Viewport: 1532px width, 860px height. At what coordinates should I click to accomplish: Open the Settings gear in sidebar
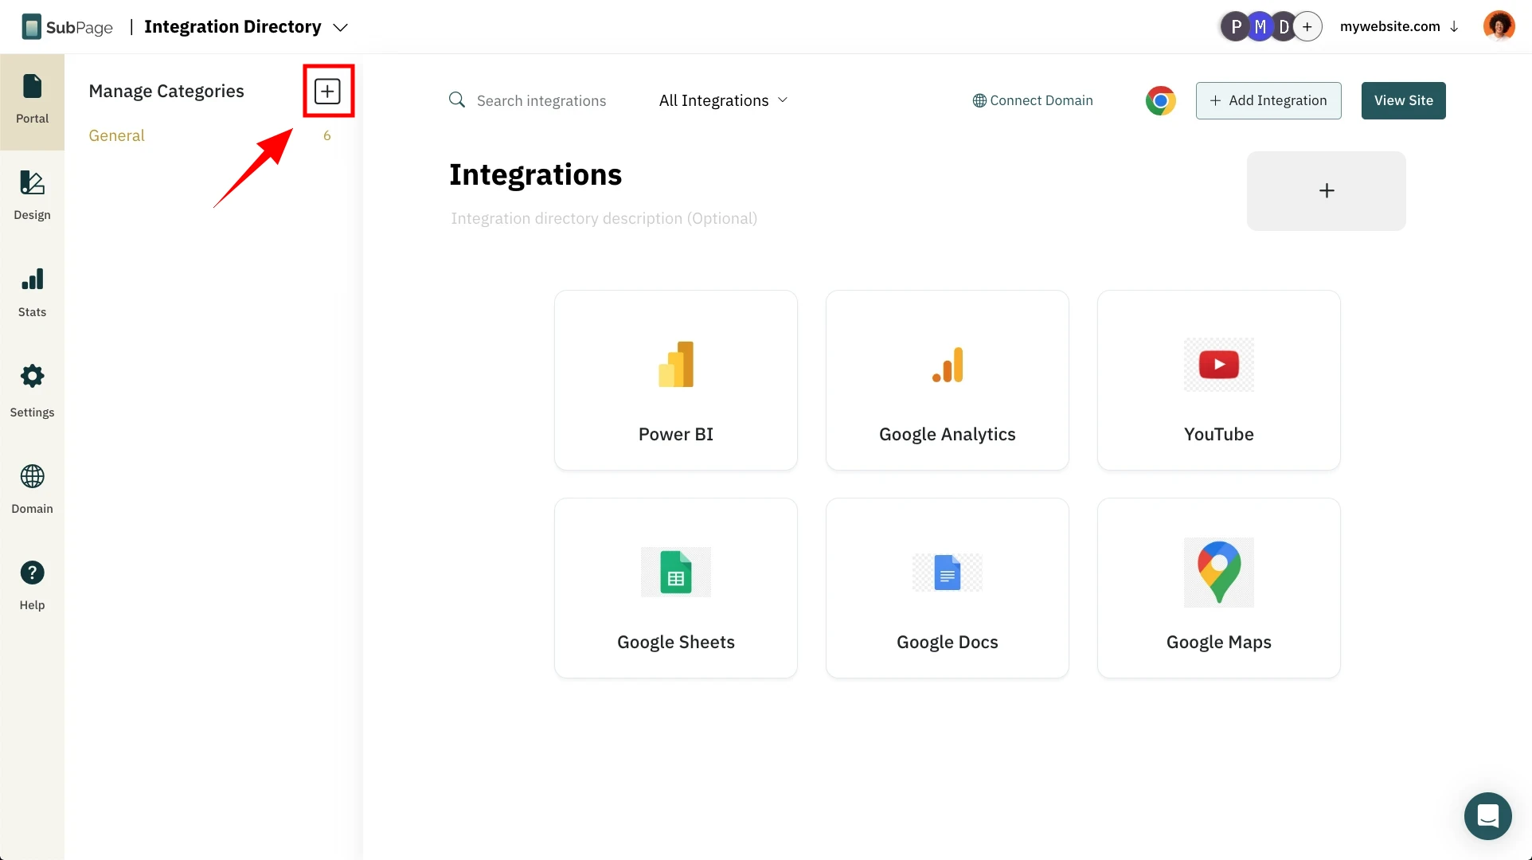pyautogui.click(x=32, y=390)
